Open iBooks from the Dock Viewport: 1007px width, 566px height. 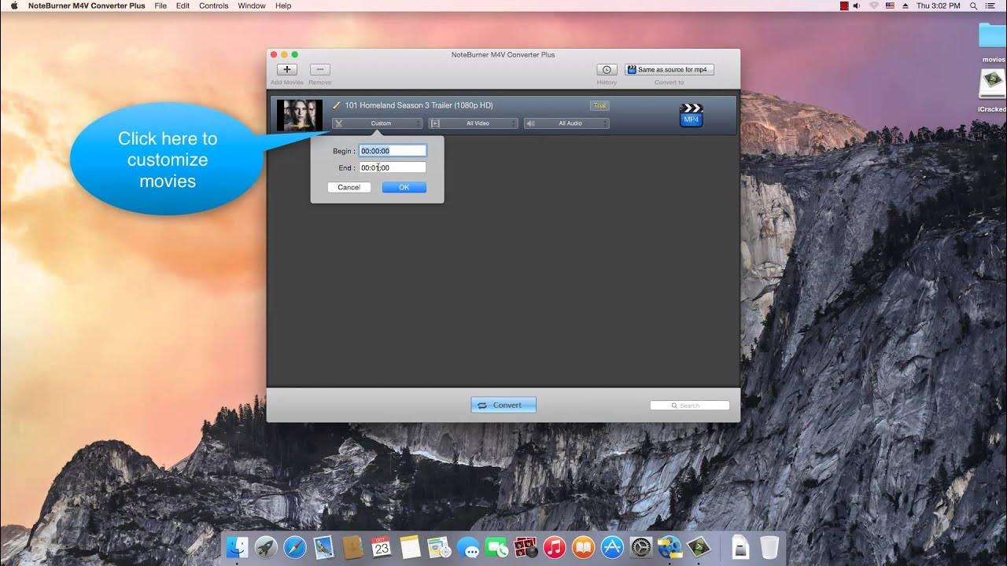(x=583, y=546)
